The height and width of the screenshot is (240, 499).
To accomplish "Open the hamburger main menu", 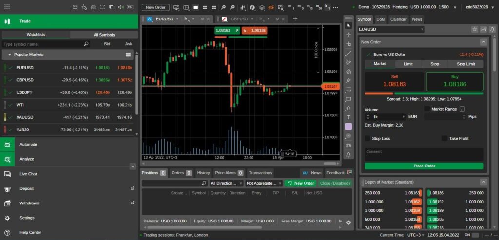I will (x=7, y=7).
